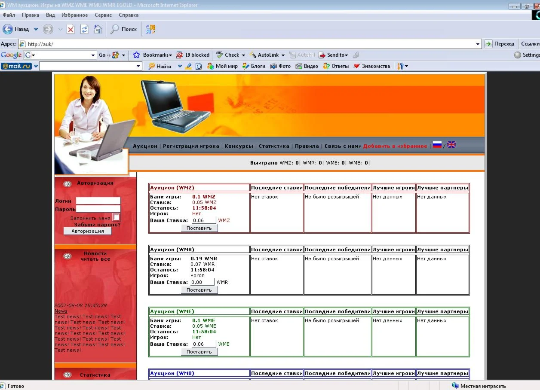Open the Google toolbar Bookmarks star
This screenshot has height=390, width=540.
tap(137, 55)
